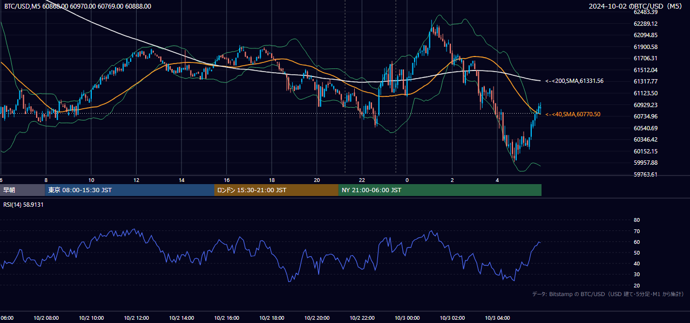The height and width of the screenshot is (323, 690).
Task: Click hour tick 20 under price chart
Action: (x=317, y=180)
